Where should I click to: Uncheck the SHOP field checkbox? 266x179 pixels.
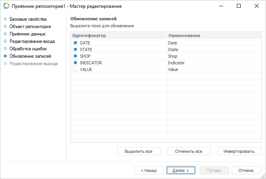coord(76,56)
